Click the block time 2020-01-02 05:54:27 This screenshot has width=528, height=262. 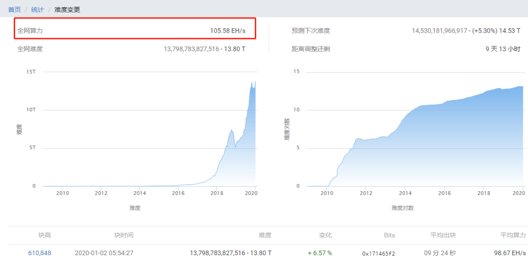[104, 253]
